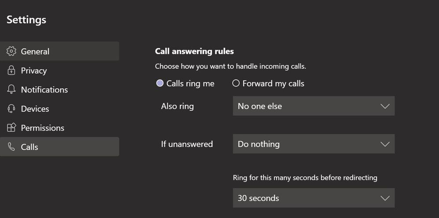Screen dimensions: 439x218
Task: Show the Permissions settings tab
Action: pos(43,128)
